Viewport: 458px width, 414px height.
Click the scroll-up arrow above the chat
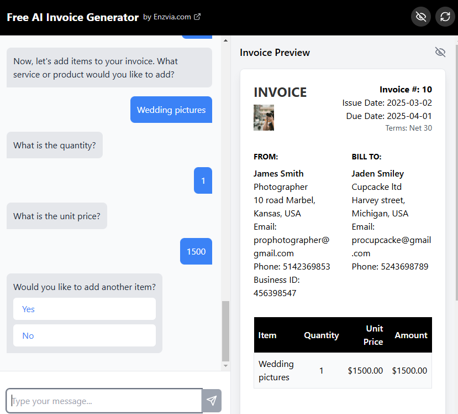point(225,40)
